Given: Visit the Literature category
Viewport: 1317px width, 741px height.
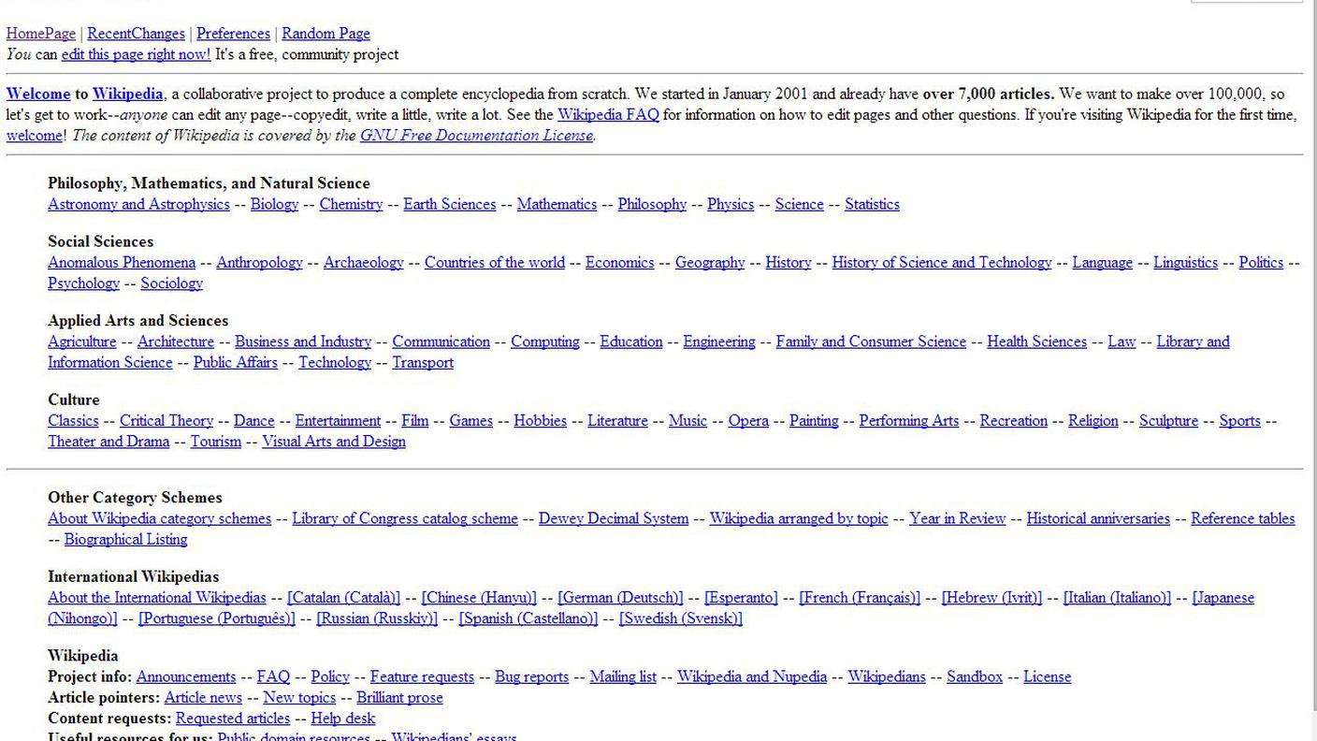Looking at the screenshot, I should (617, 421).
